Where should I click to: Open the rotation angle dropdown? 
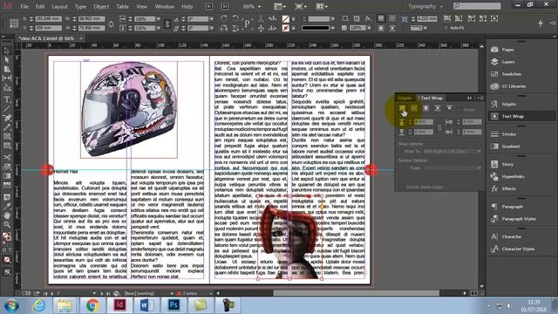[211, 18]
